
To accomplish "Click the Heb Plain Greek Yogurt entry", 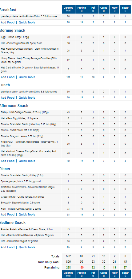I will 19,241.
